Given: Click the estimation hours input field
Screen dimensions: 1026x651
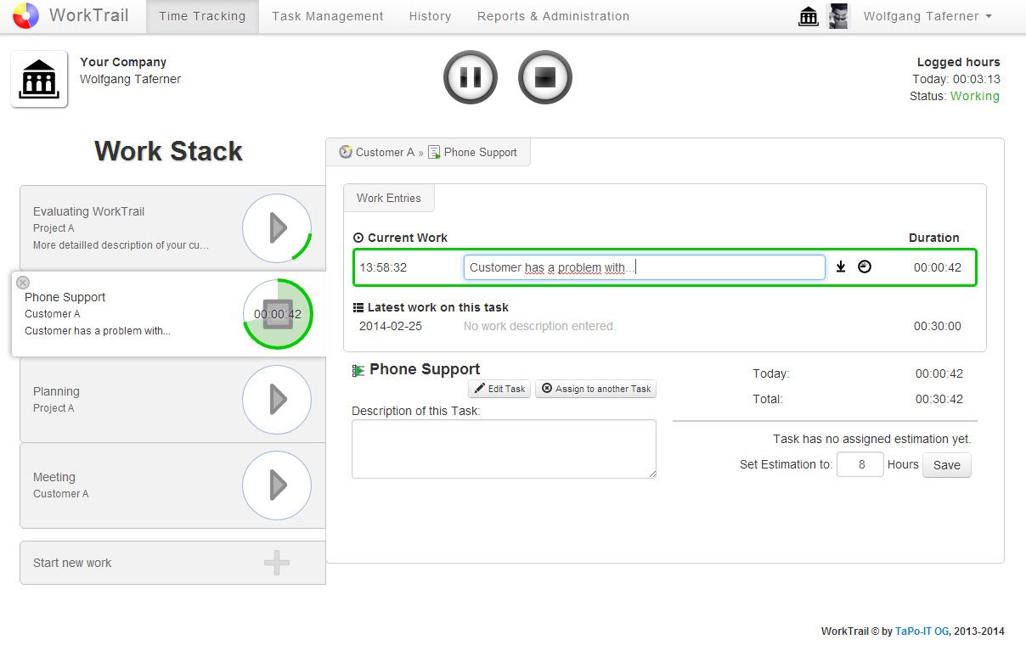Looking at the screenshot, I should [860, 464].
